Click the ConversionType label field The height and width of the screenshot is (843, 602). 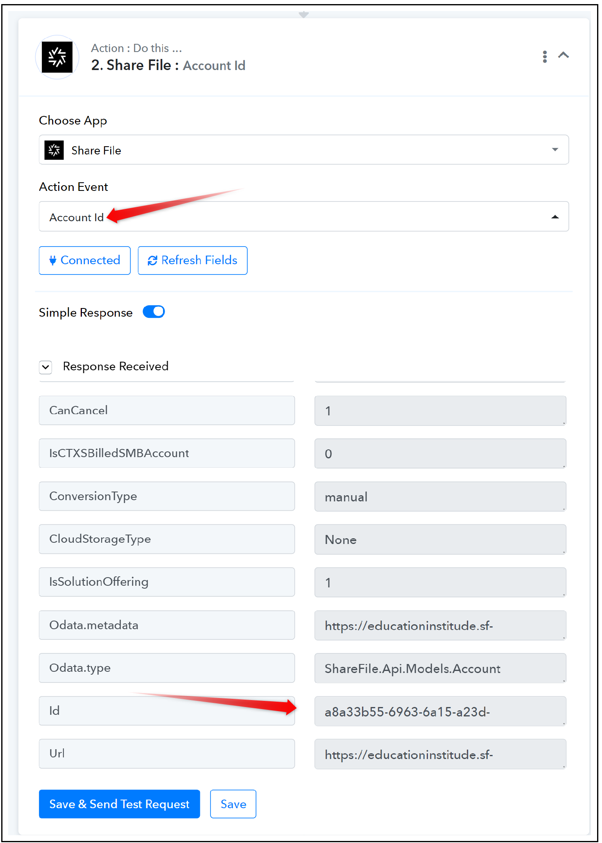[167, 496]
